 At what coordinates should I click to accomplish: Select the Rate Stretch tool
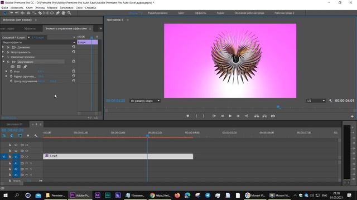tap(34, 13)
